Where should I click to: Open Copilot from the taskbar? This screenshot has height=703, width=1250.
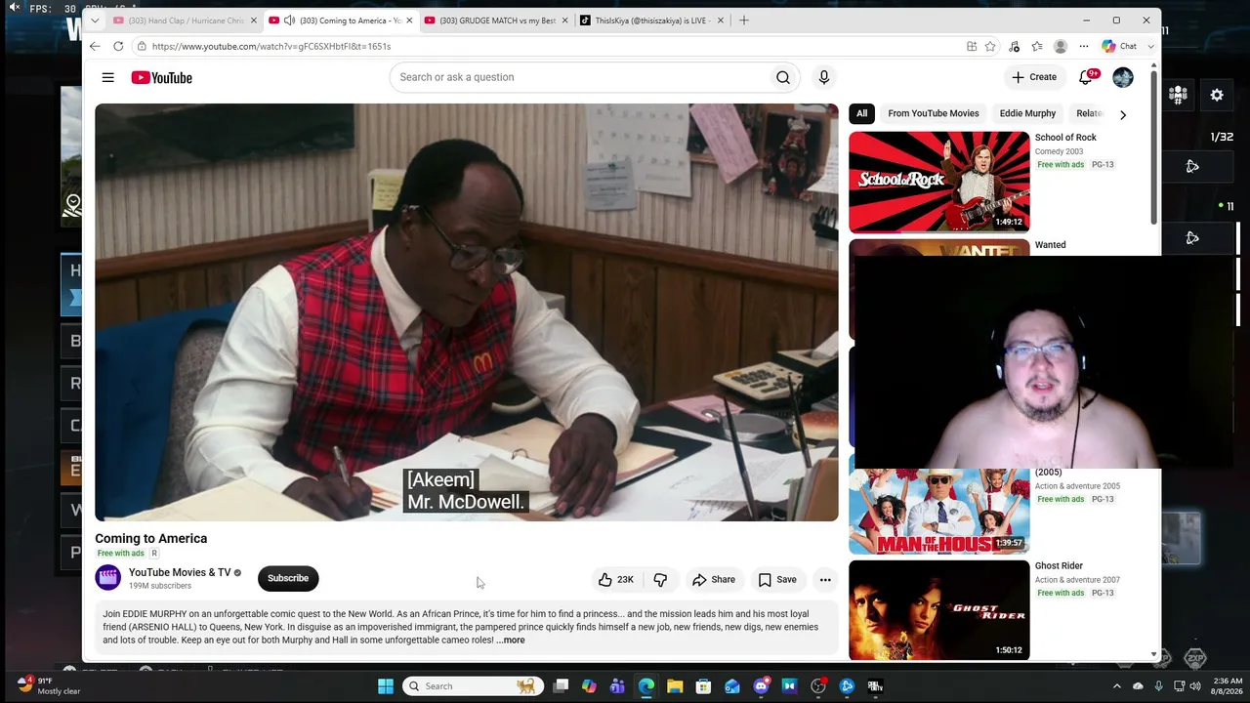(x=589, y=686)
